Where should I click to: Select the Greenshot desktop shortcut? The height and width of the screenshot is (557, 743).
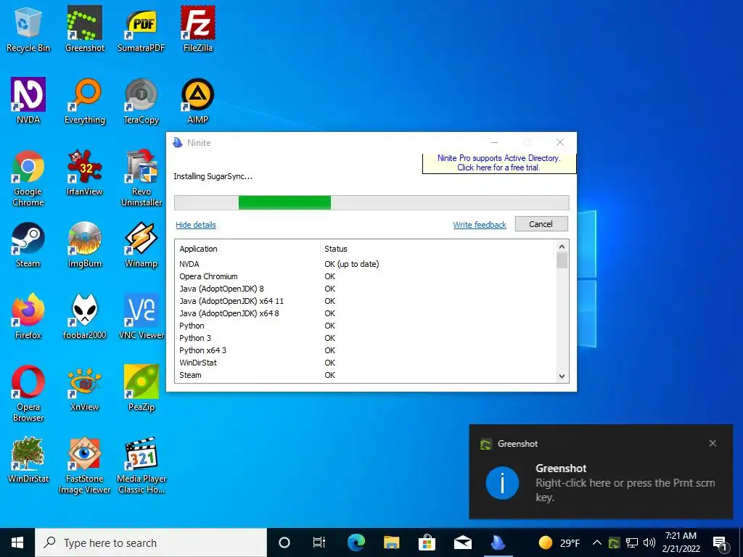(85, 28)
